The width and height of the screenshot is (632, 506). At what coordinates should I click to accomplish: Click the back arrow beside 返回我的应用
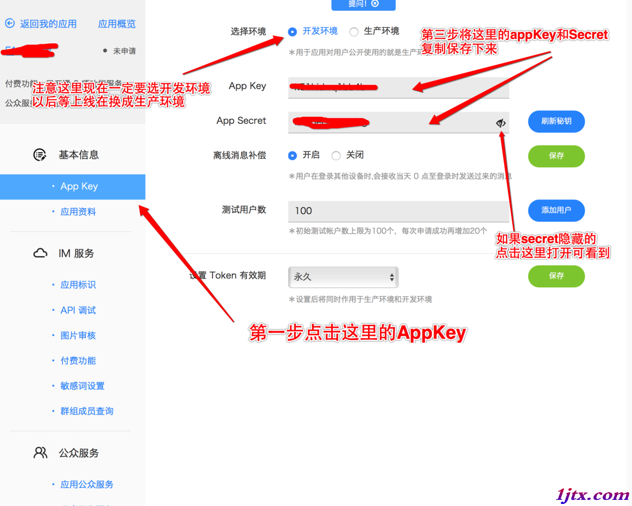[x=10, y=23]
